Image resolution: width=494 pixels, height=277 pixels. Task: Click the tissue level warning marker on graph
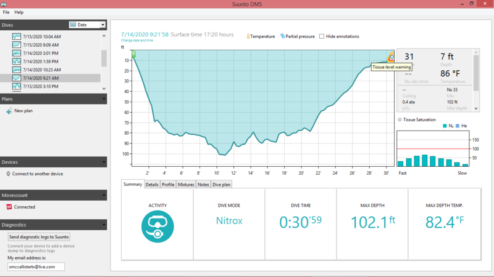[x=390, y=58]
